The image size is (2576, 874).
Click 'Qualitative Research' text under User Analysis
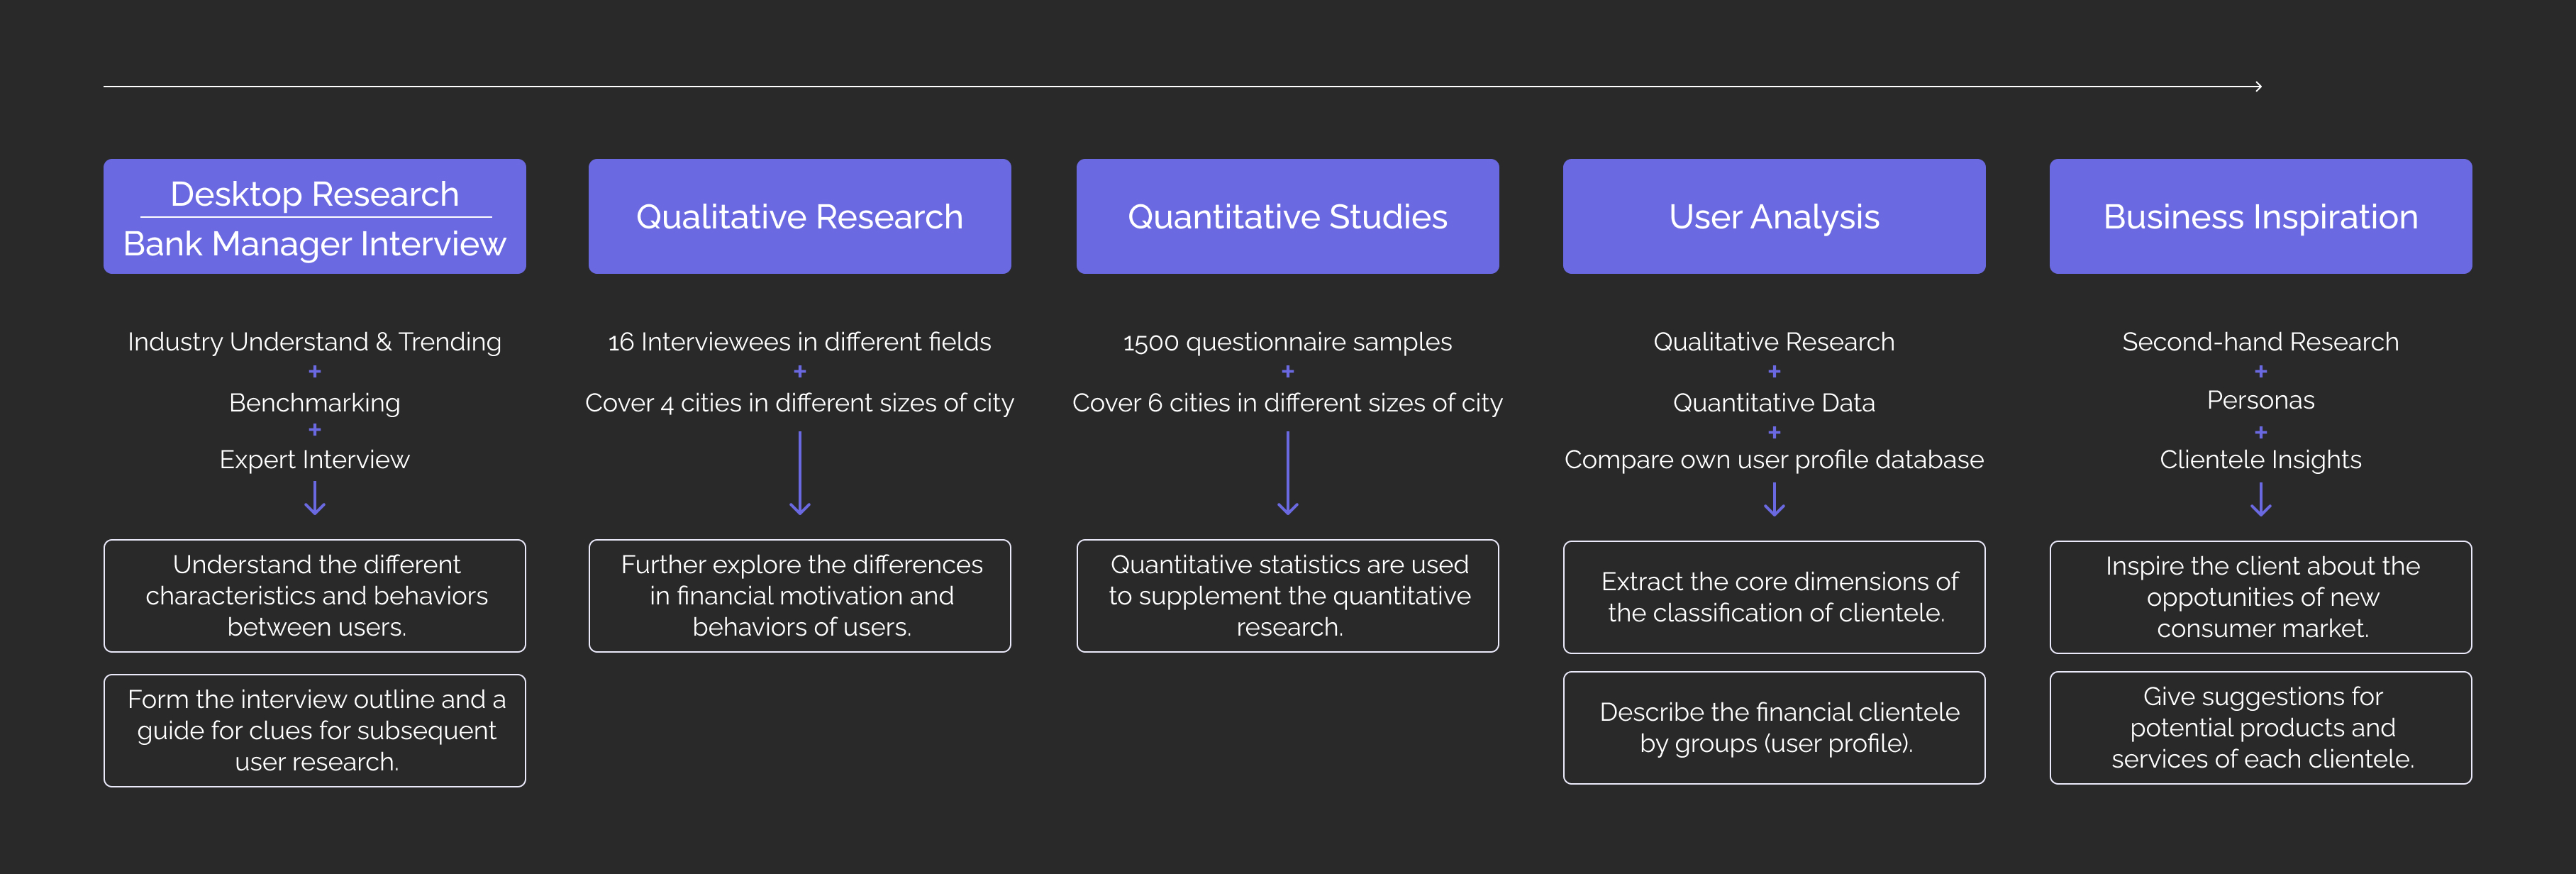tap(1774, 342)
